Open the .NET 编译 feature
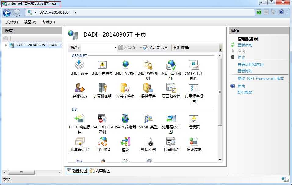The image size is (292, 185). [80, 68]
